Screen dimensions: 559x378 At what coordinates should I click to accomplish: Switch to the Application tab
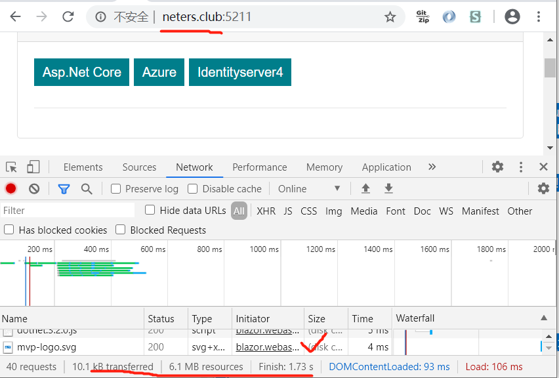coord(386,167)
